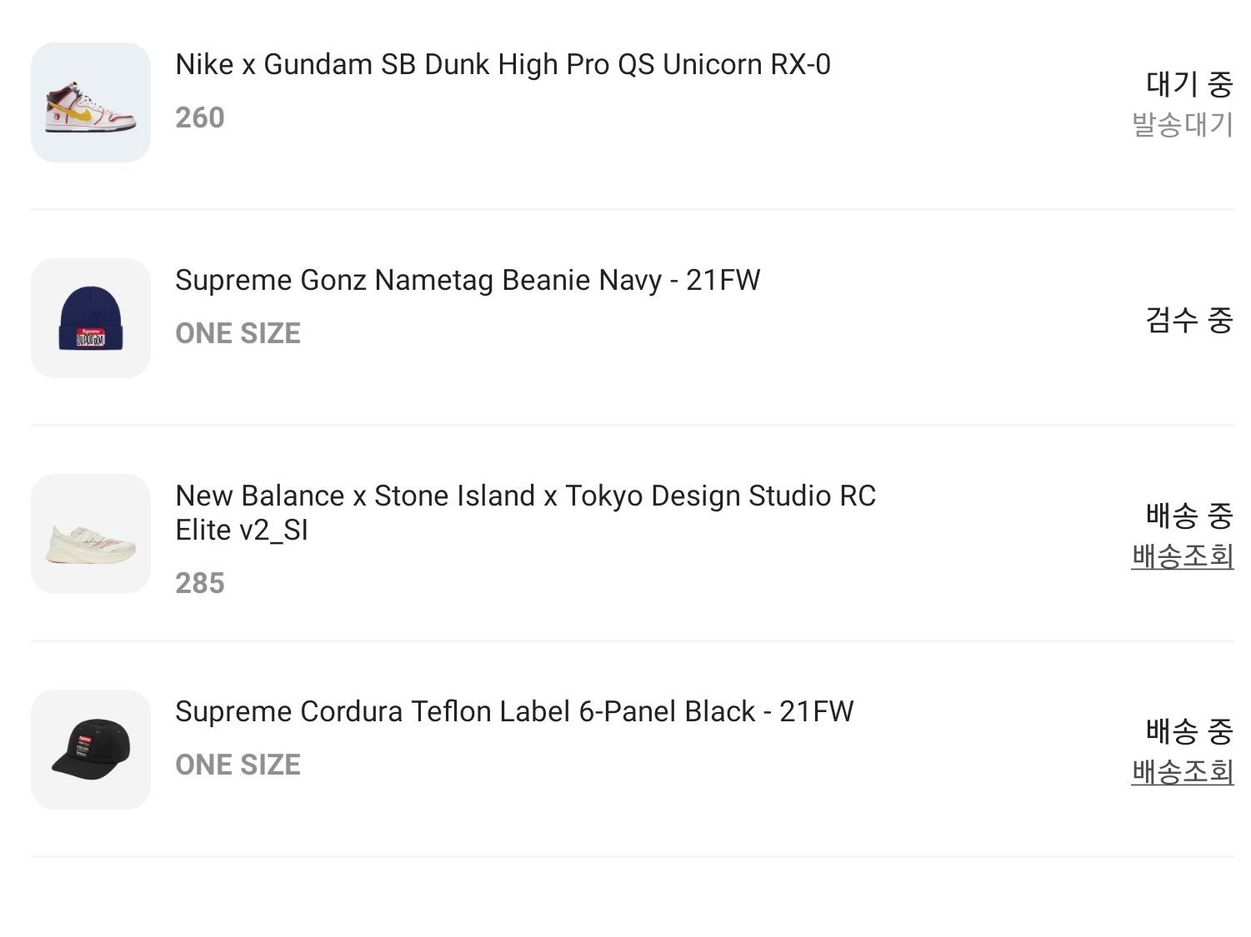Open the New Balance Stone Island shoe thumbnail

[x=91, y=534]
